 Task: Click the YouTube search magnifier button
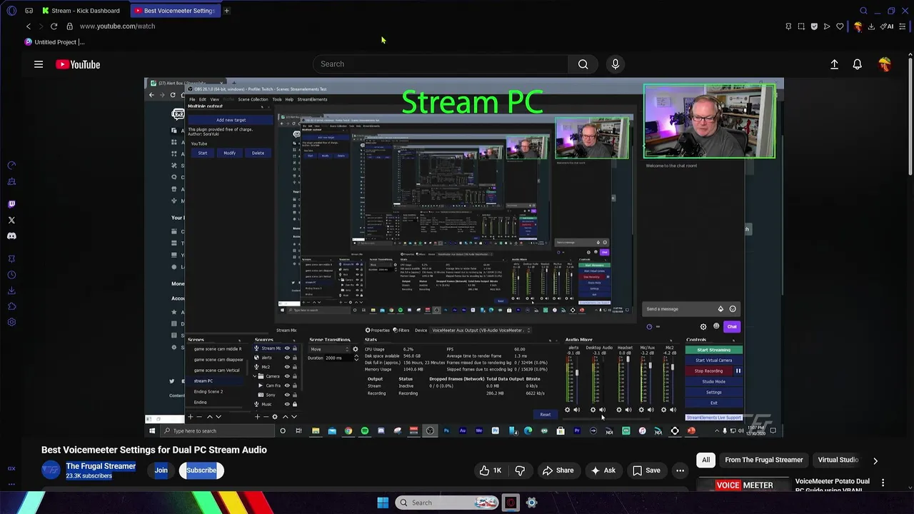tap(583, 64)
